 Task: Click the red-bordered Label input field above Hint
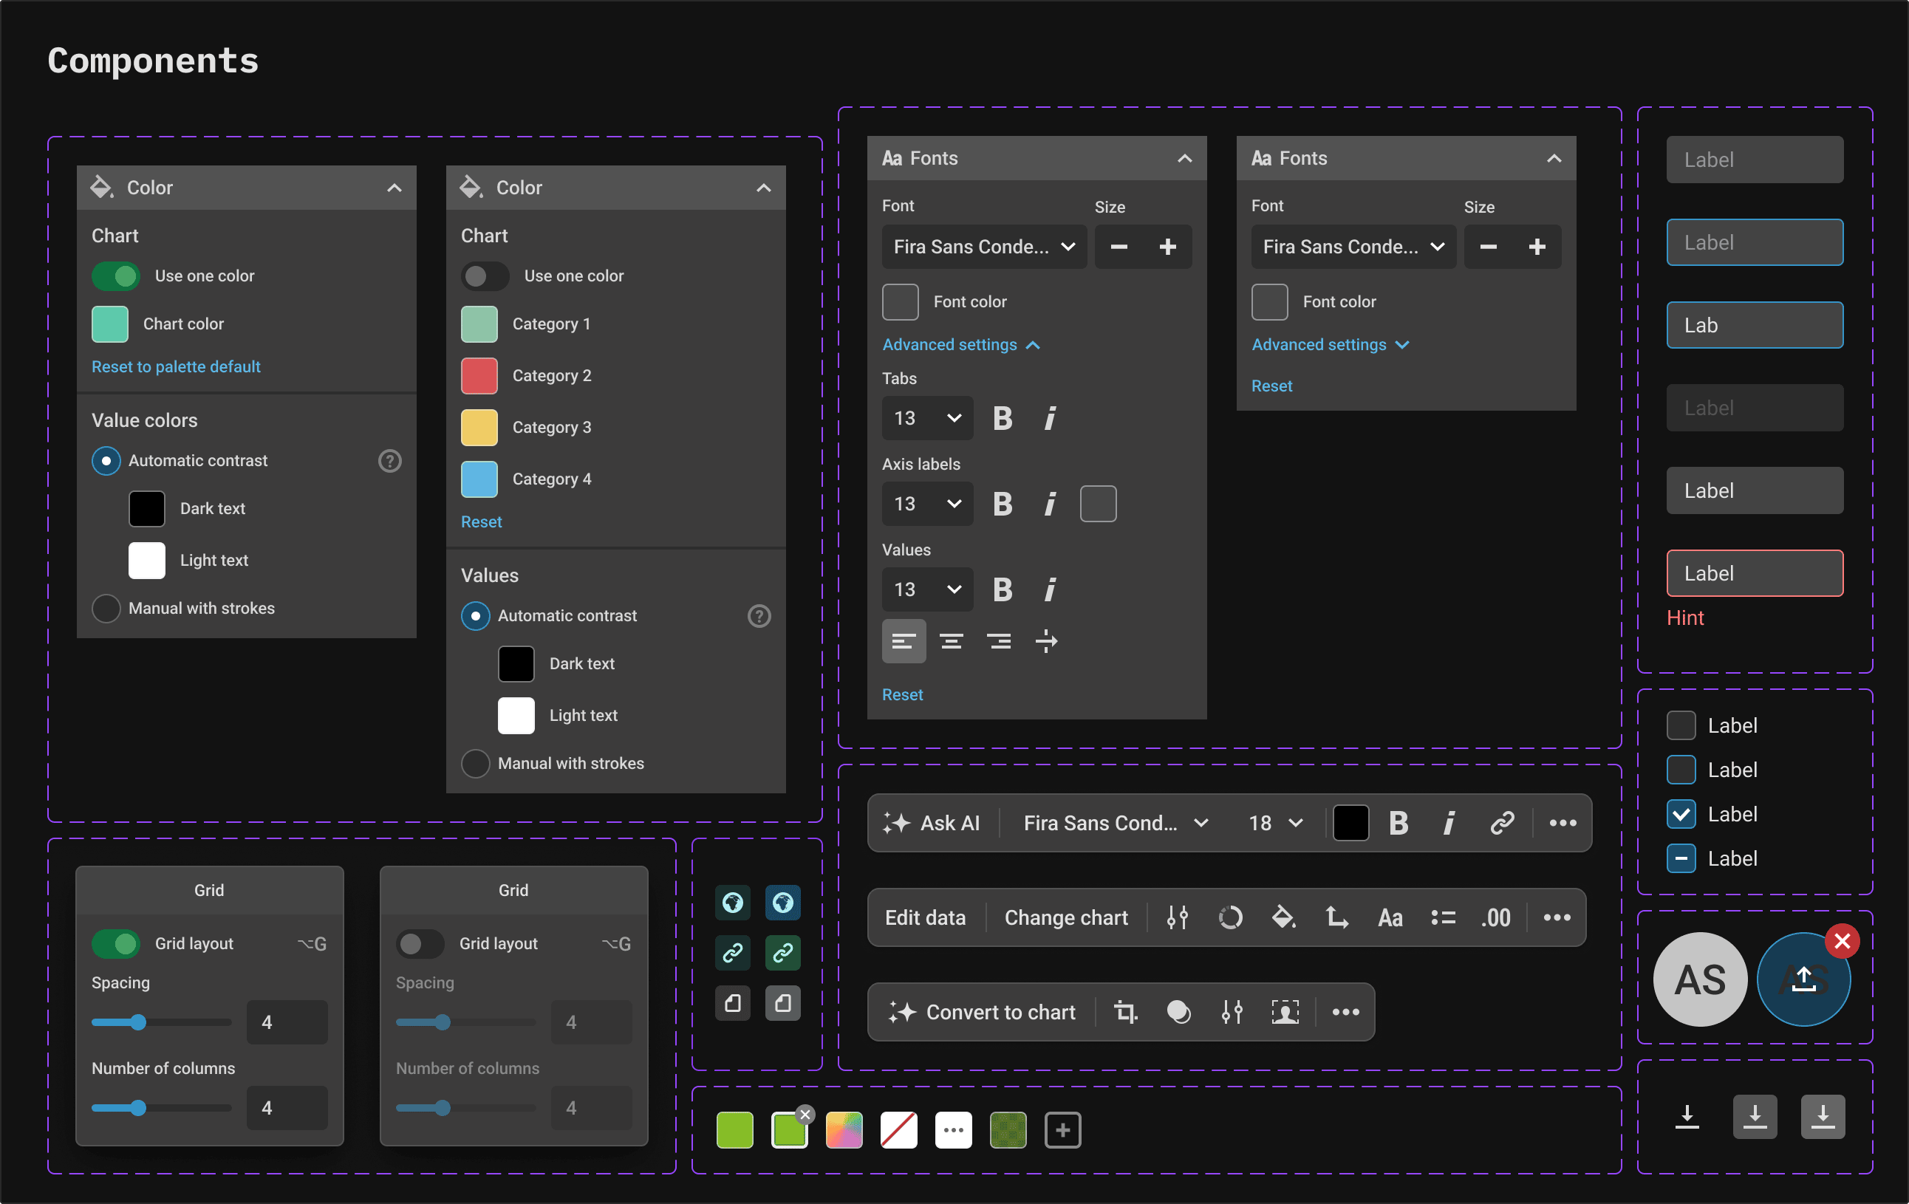pos(1755,573)
